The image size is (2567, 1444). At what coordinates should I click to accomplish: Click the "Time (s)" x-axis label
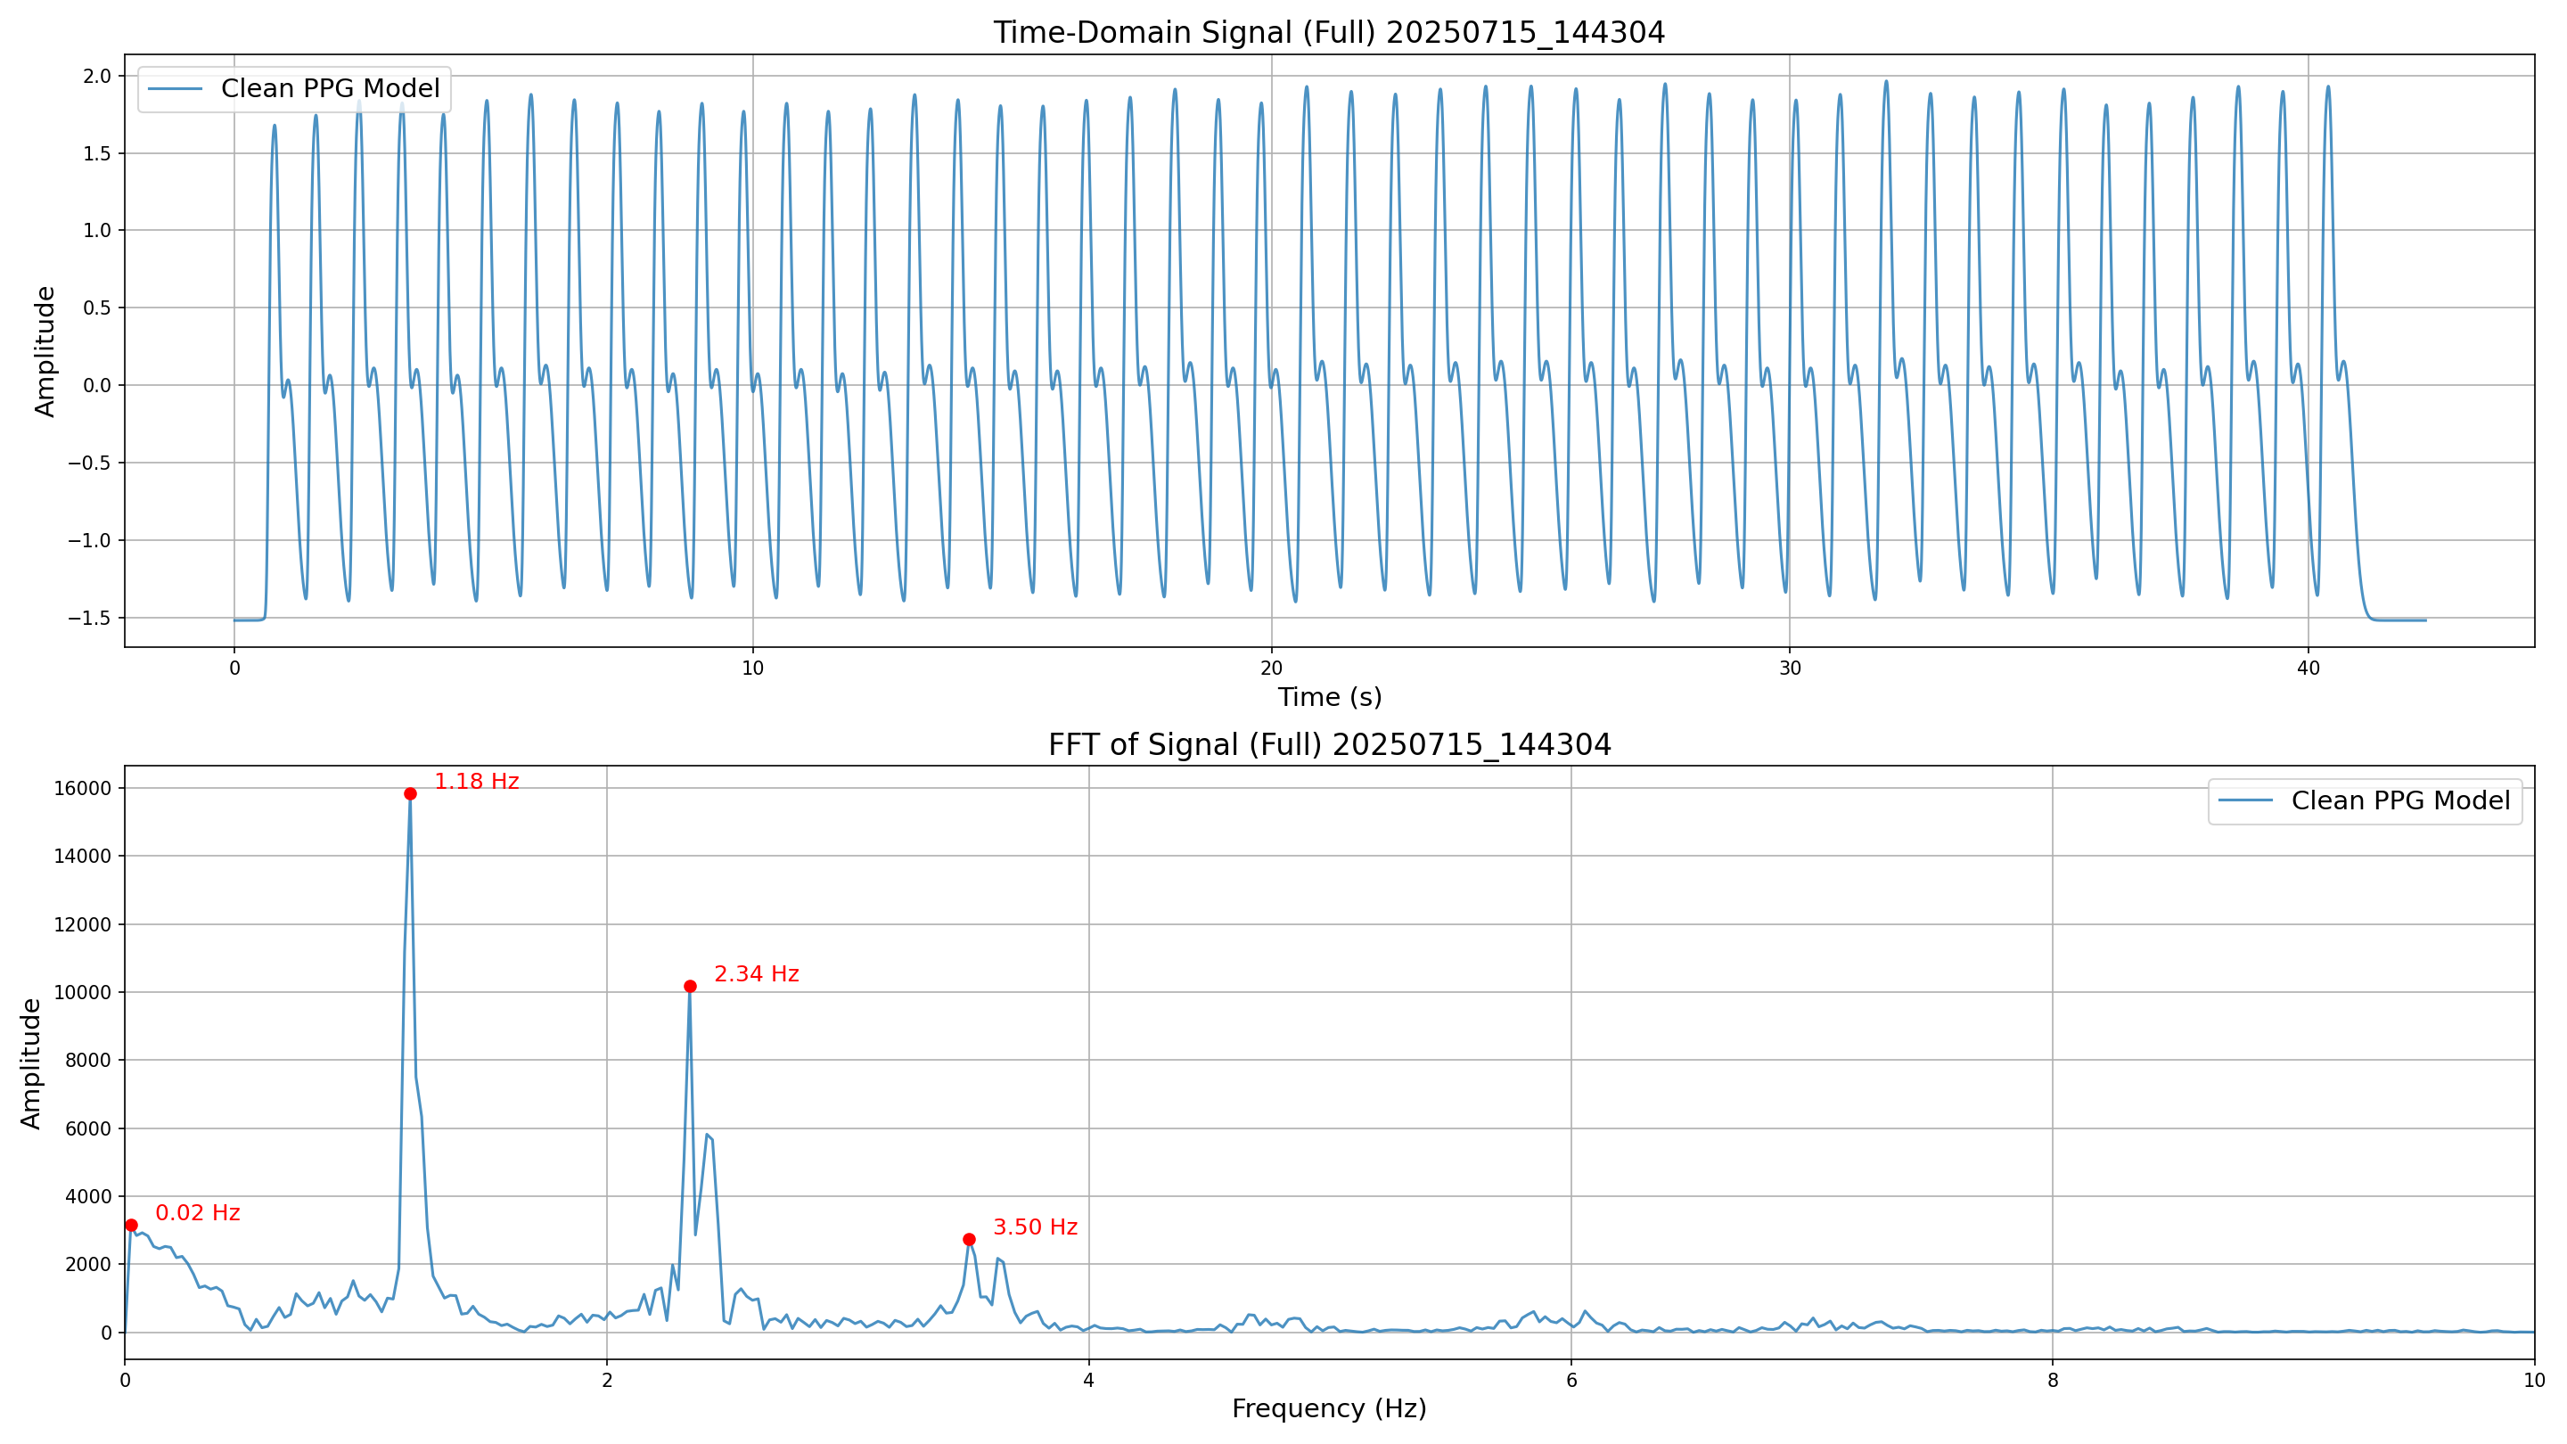coord(1328,696)
